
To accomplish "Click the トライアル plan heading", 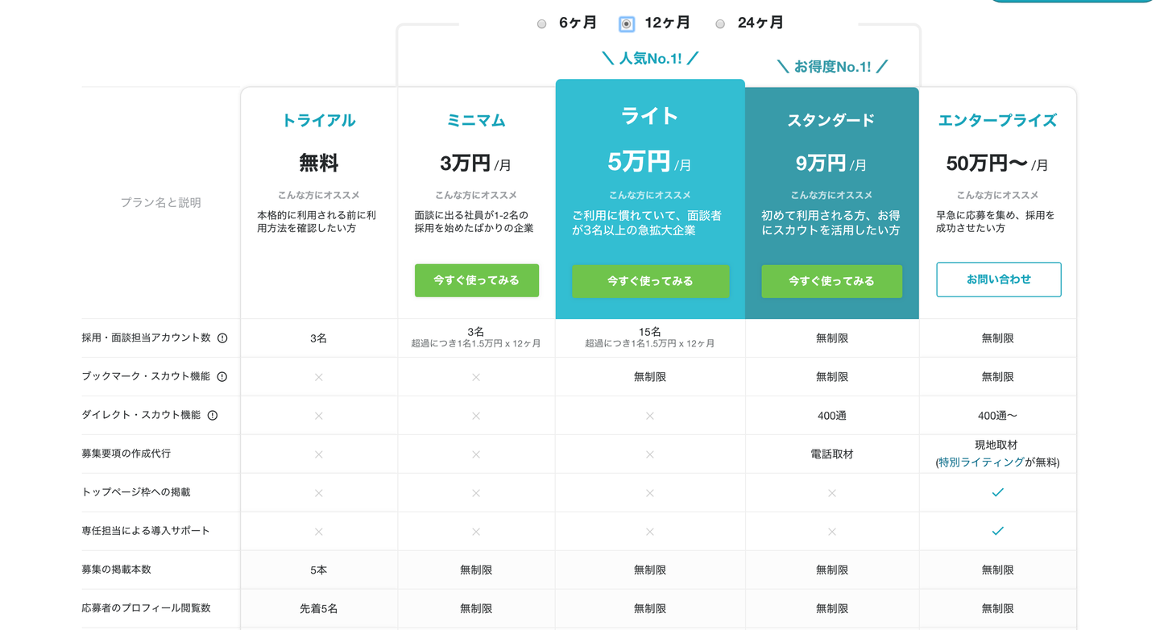I will click(318, 121).
